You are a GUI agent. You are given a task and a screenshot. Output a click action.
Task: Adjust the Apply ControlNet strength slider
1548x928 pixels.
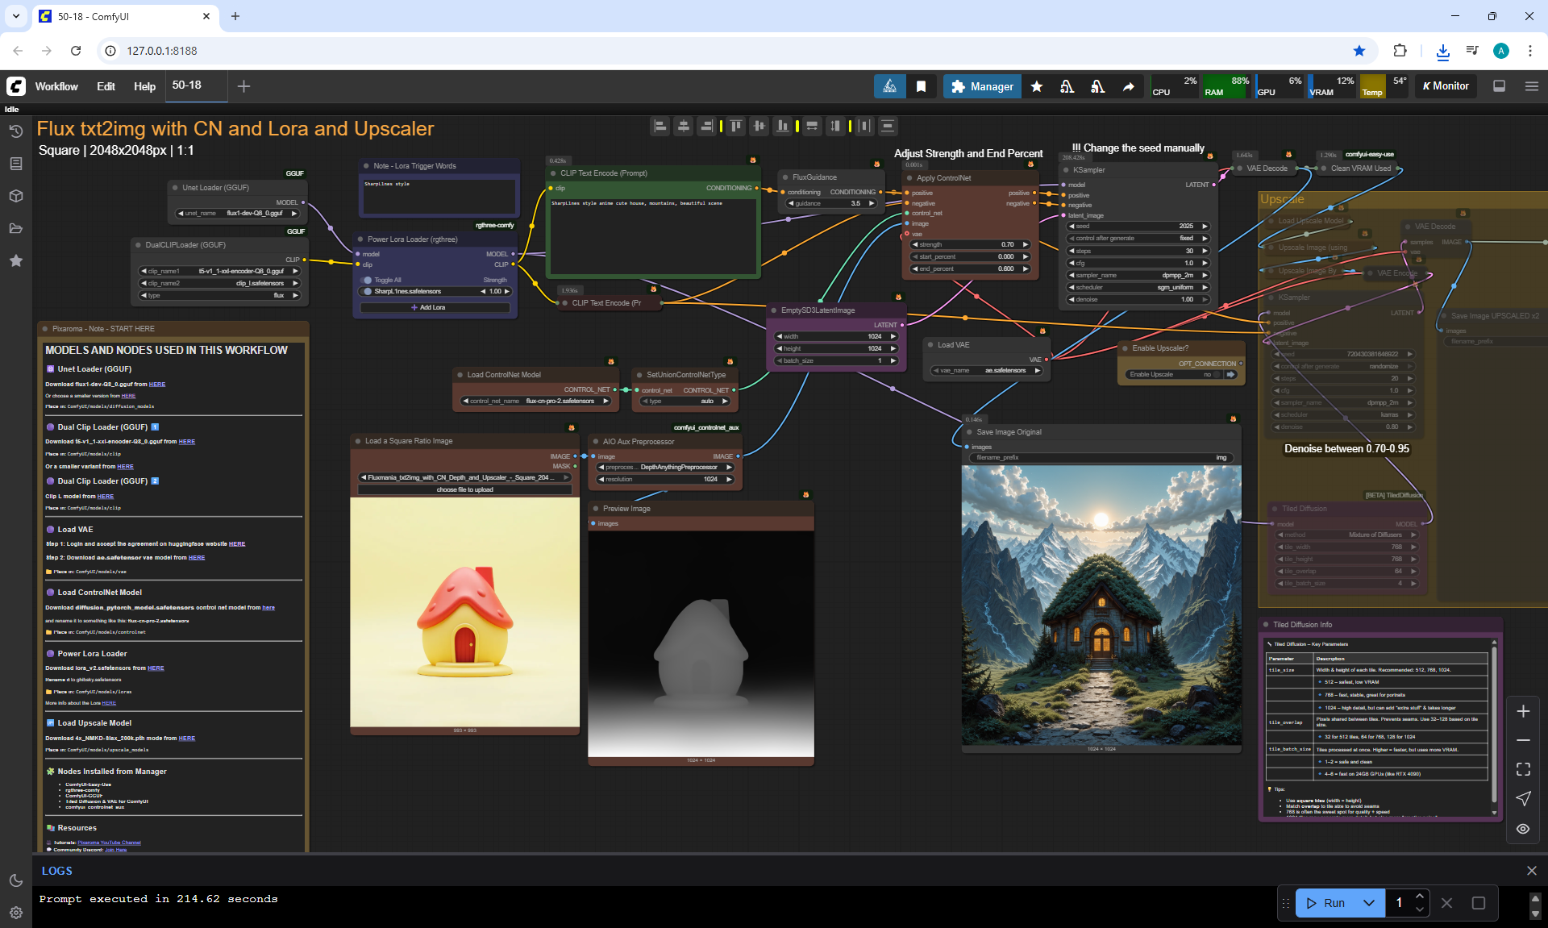(970, 244)
